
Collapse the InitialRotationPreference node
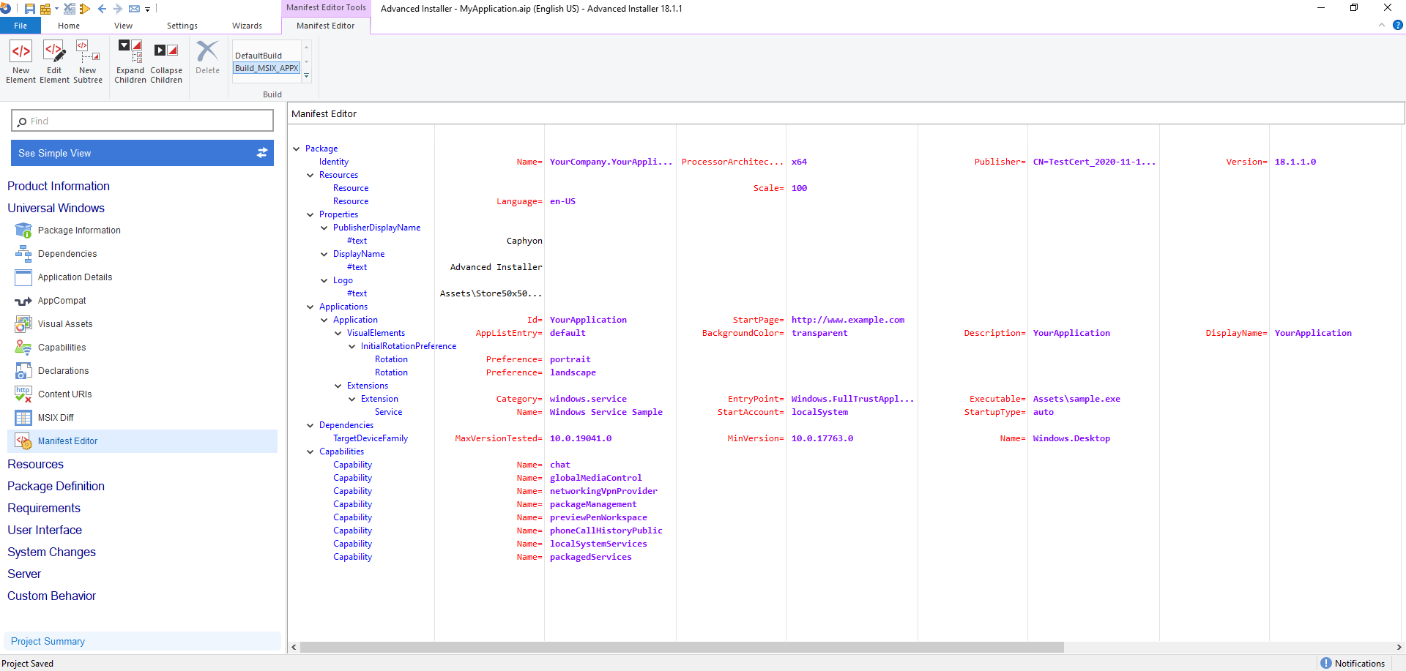pyautogui.click(x=352, y=345)
